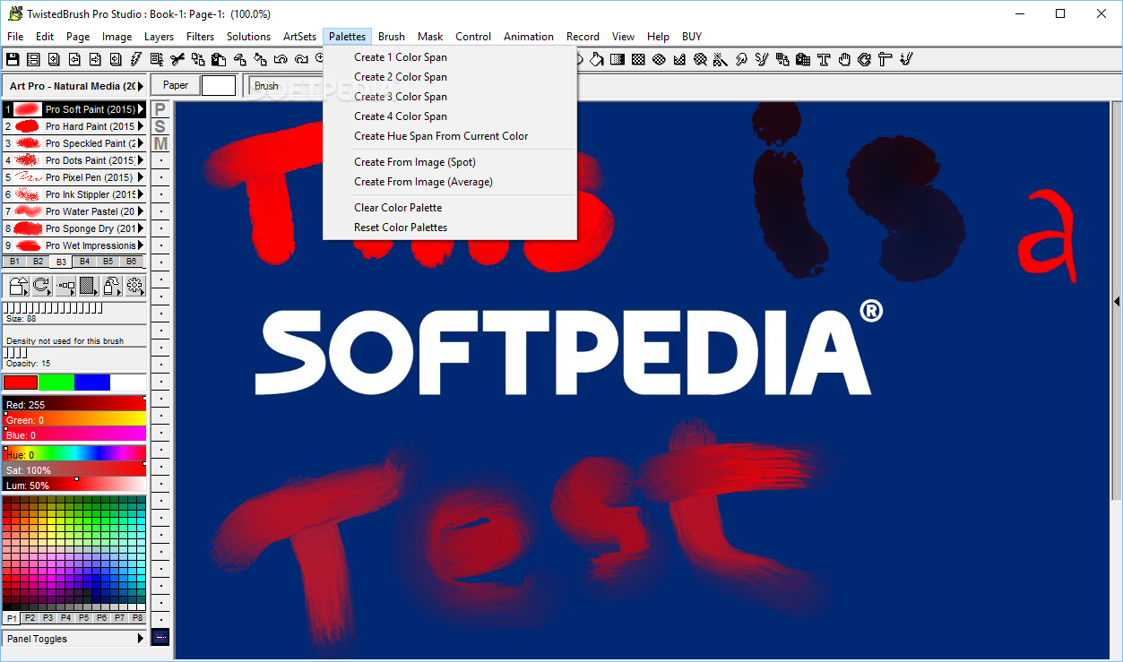This screenshot has height=662, width=1123.
Task: Click the circular arrow brush panel icon
Action: 42,286
